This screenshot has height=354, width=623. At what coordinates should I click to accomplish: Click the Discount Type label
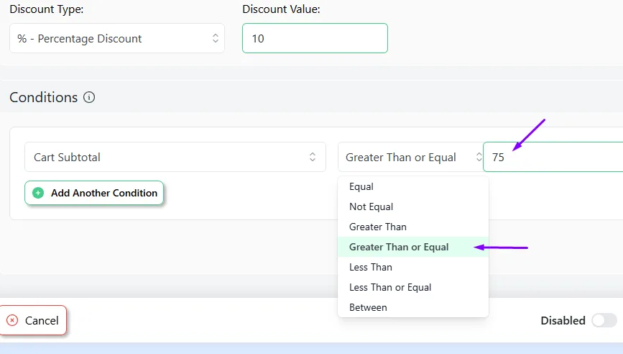pos(47,9)
